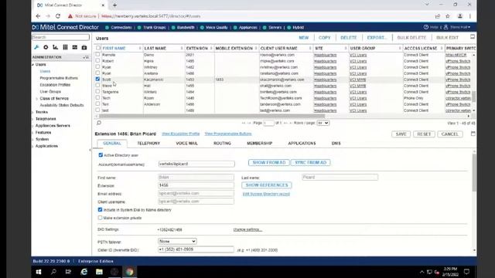
Task: Click the Extension input field
Action: tap(196, 185)
